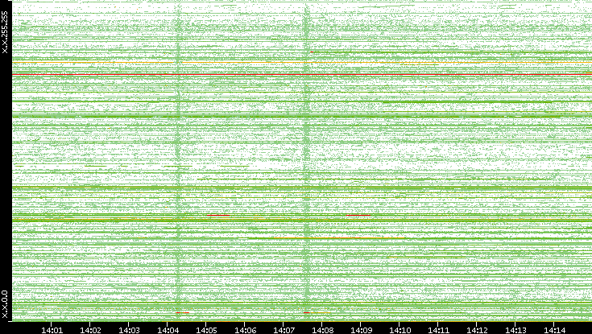
Task: Click the long orange horizontal line near the top
Action: [x=302, y=62]
